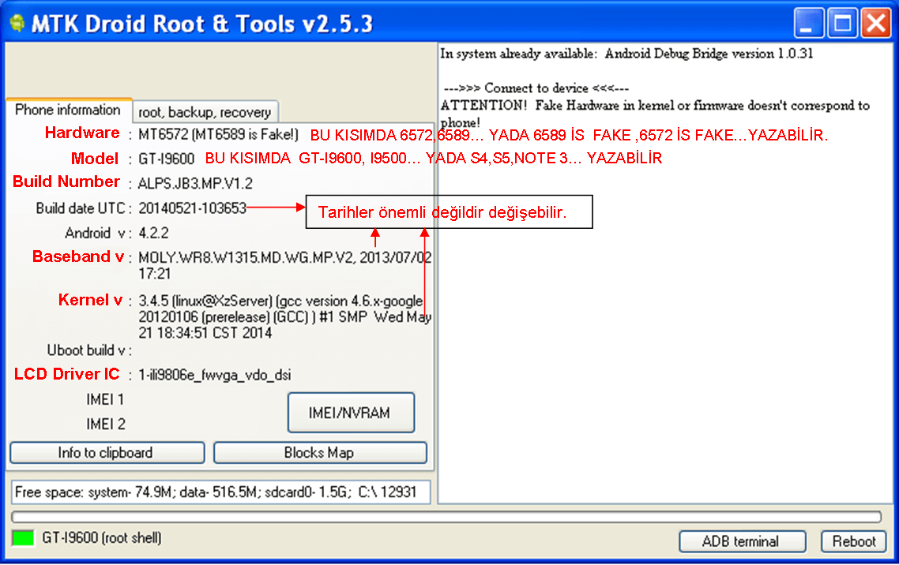The width and height of the screenshot is (899, 565).
Task: Click the Android app icon in title bar
Action: click(17, 24)
